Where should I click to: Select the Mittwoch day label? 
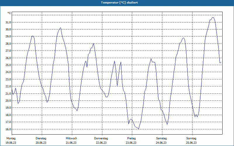(71, 138)
